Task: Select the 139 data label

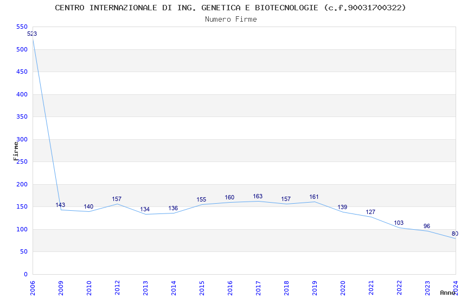Action: click(x=342, y=208)
